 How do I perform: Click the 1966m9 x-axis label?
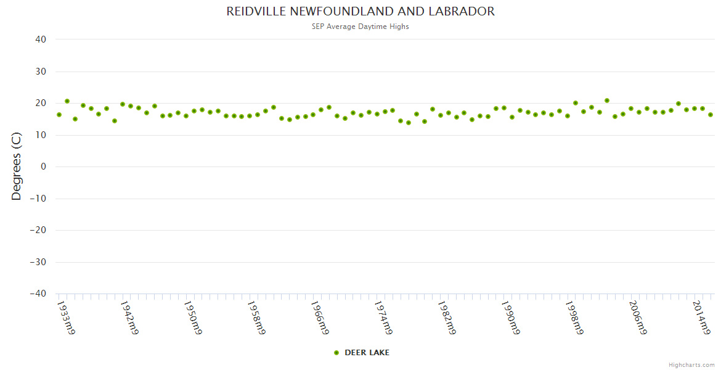tap(320, 317)
